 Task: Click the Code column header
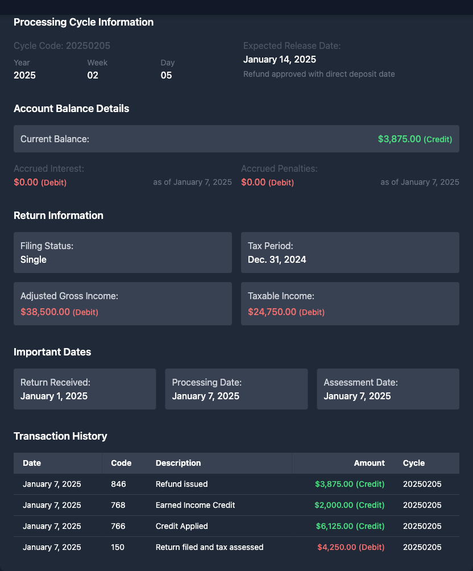pyautogui.click(x=121, y=463)
